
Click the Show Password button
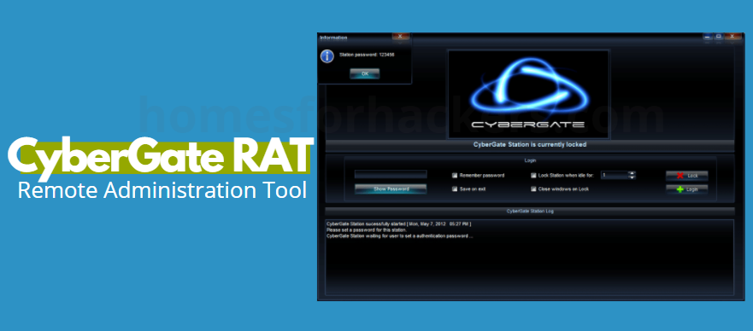pos(391,189)
